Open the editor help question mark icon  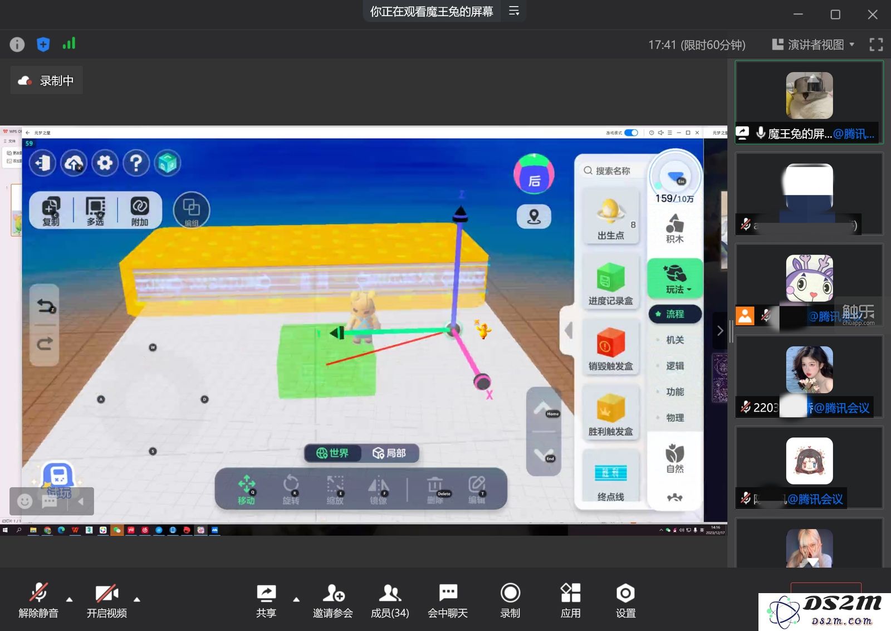[136, 163]
